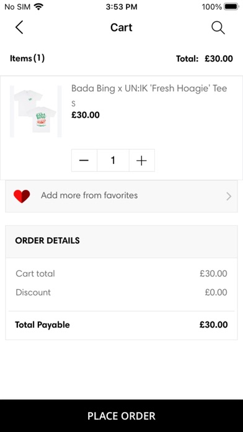Expand favorites using right chevron arrow
Image resolution: width=243 pixels, height=432 pixels.
click(x=229, y=196)
